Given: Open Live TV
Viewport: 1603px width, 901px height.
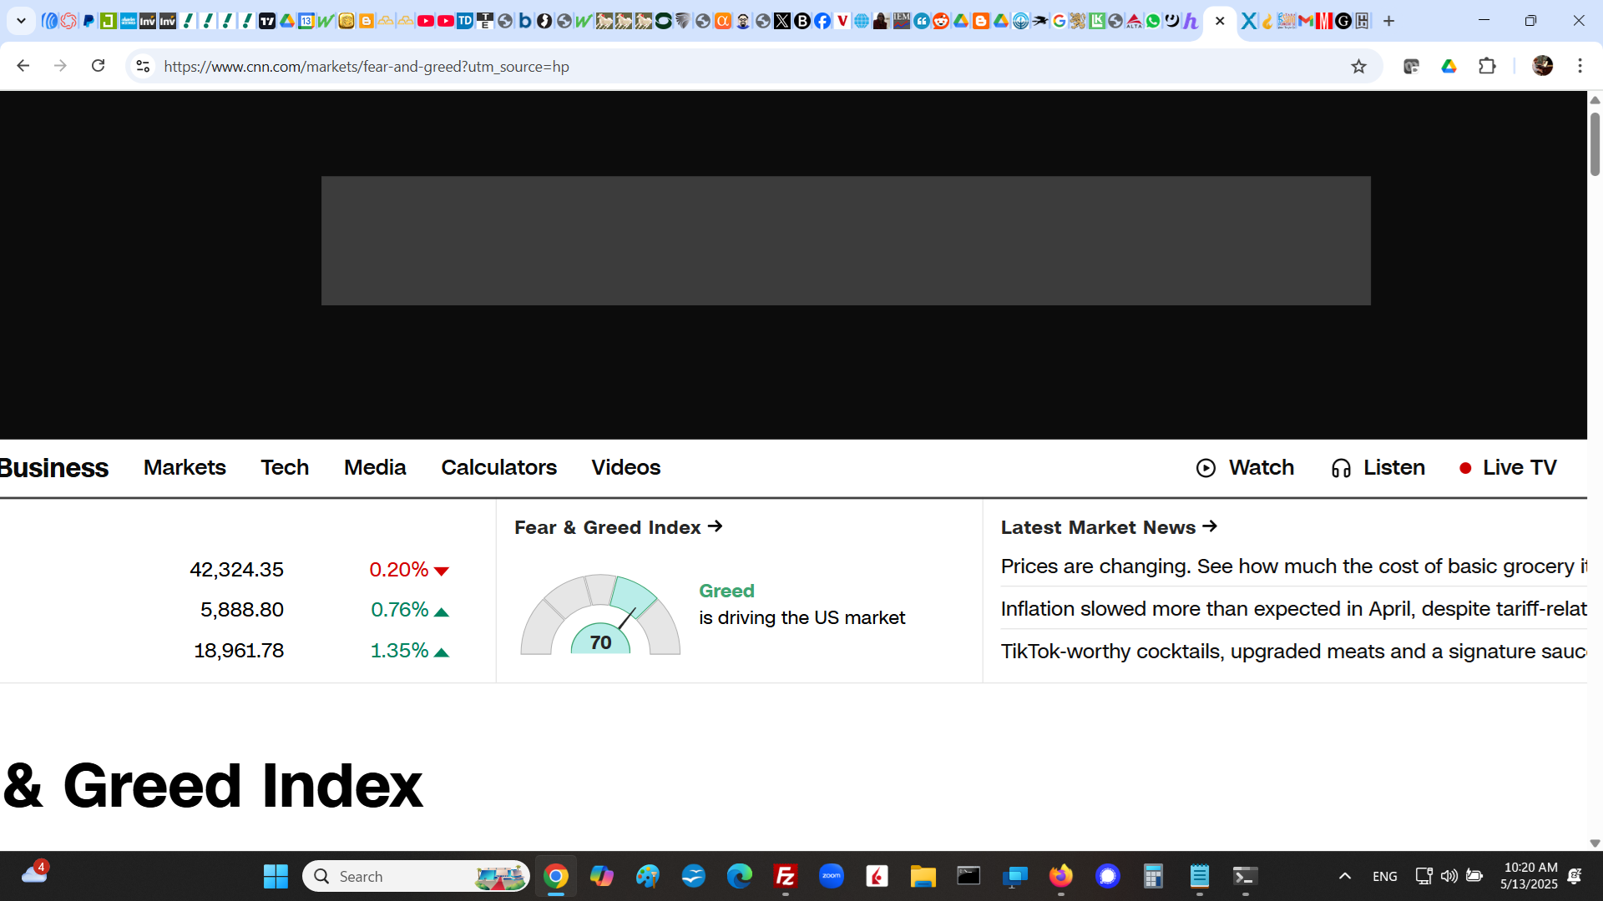Looking at the screenshot, I should (1508, 467).
